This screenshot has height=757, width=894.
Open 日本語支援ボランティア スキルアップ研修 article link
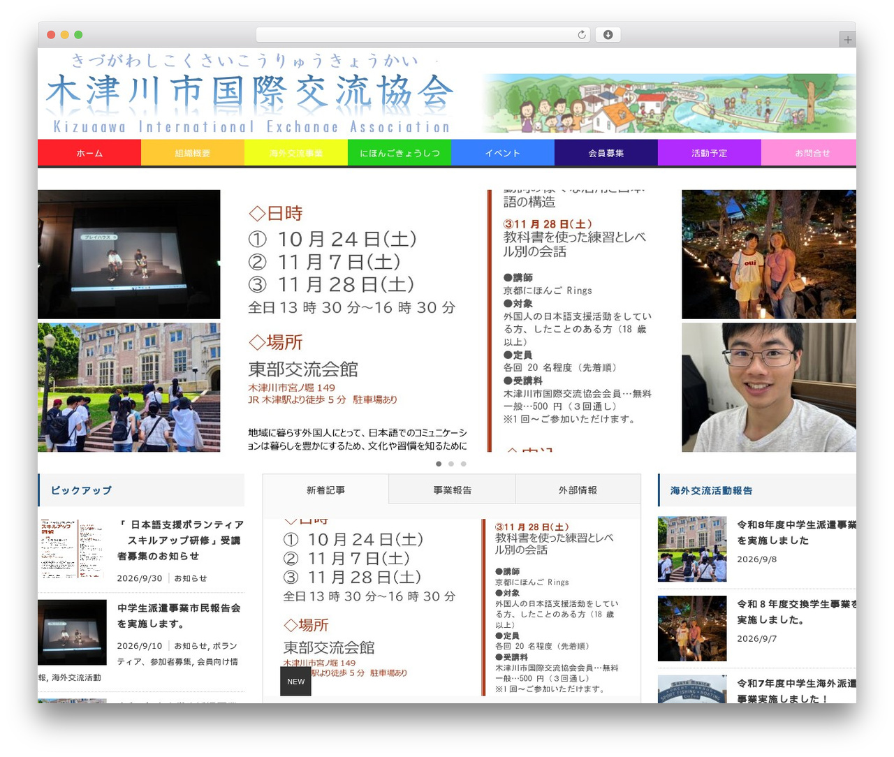point(180,540)
